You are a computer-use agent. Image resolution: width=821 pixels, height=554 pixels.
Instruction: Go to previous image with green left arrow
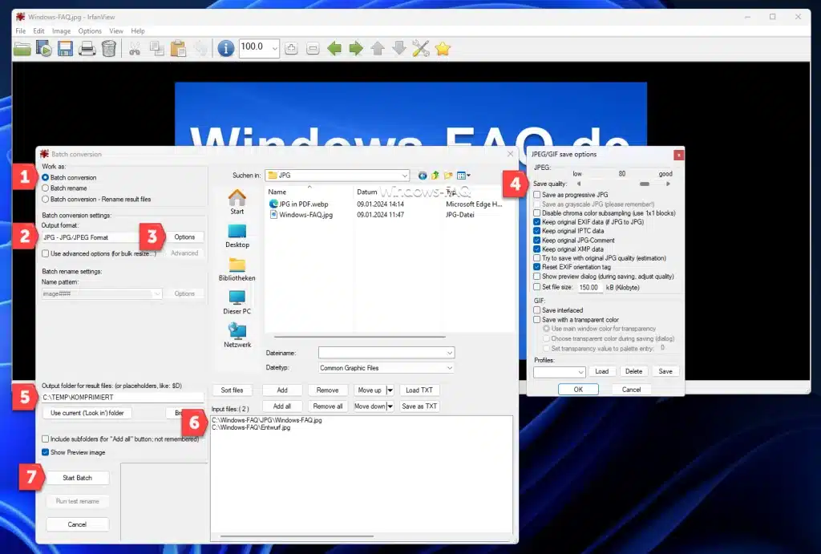pyautogui.click(x=334, y=49)
